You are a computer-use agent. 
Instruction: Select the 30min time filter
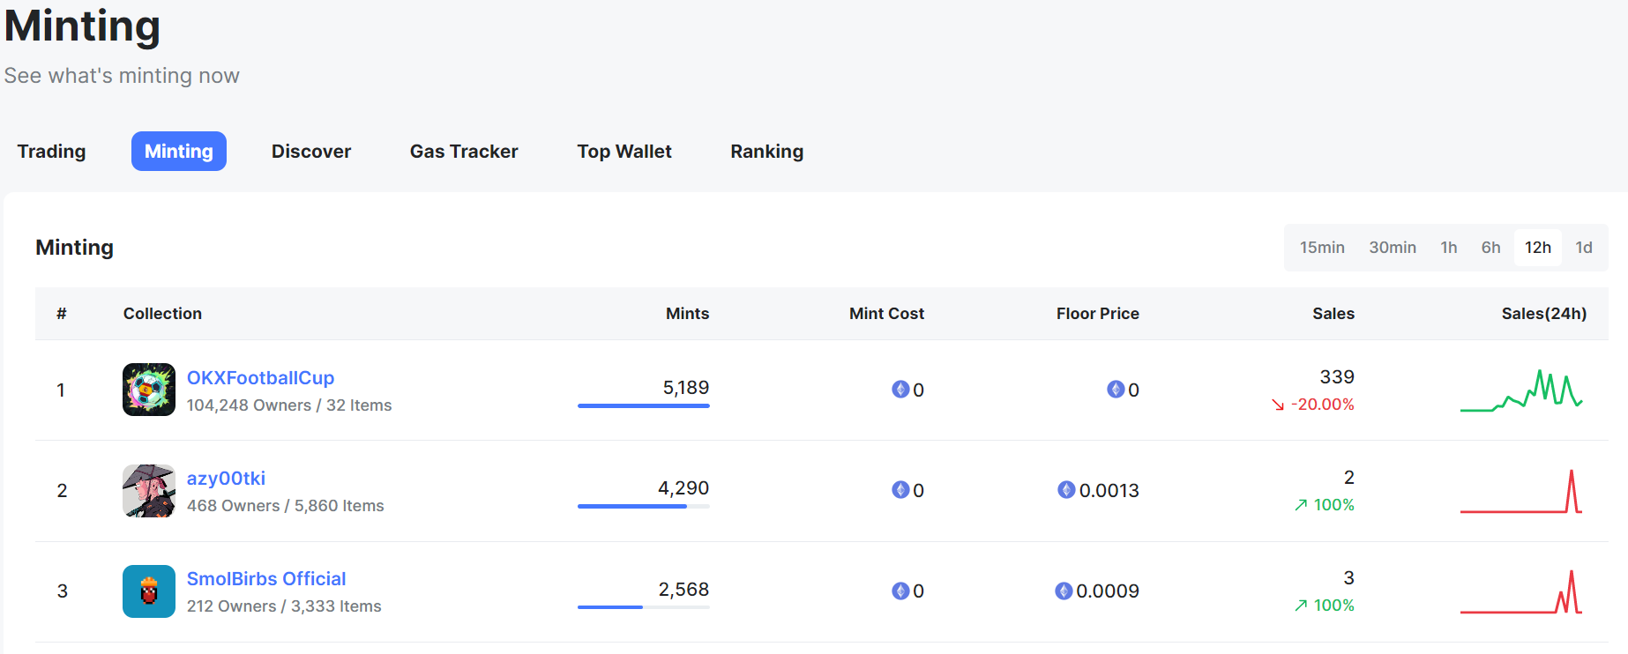click(1392, 248)
